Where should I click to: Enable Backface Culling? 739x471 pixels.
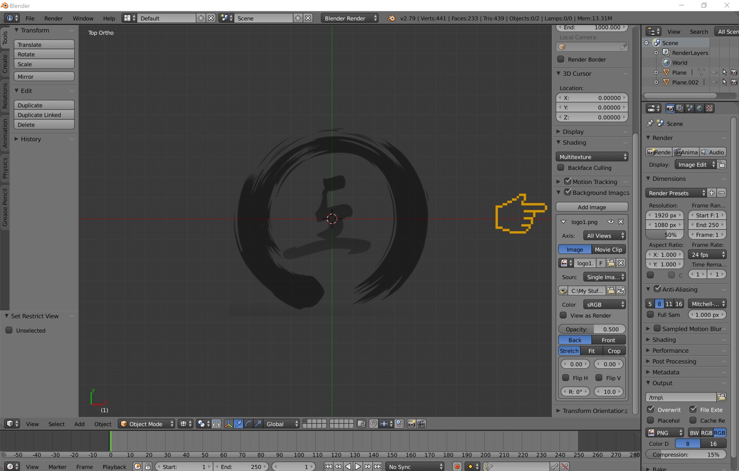[x=561, y=167]
